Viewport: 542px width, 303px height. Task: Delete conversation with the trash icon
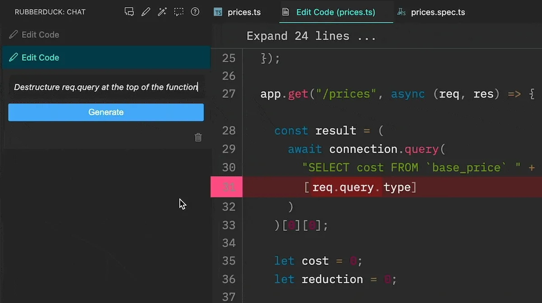tap(198, 138)
